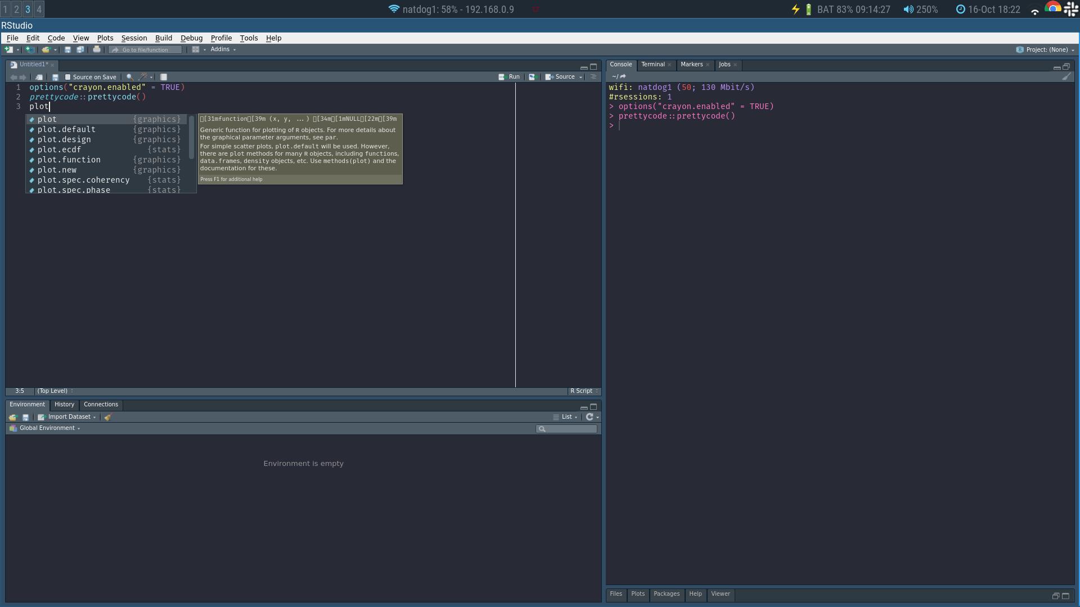Click the Go to file/function field
Viewport: 1080px width, 607px height.
(x=145, y=49)
